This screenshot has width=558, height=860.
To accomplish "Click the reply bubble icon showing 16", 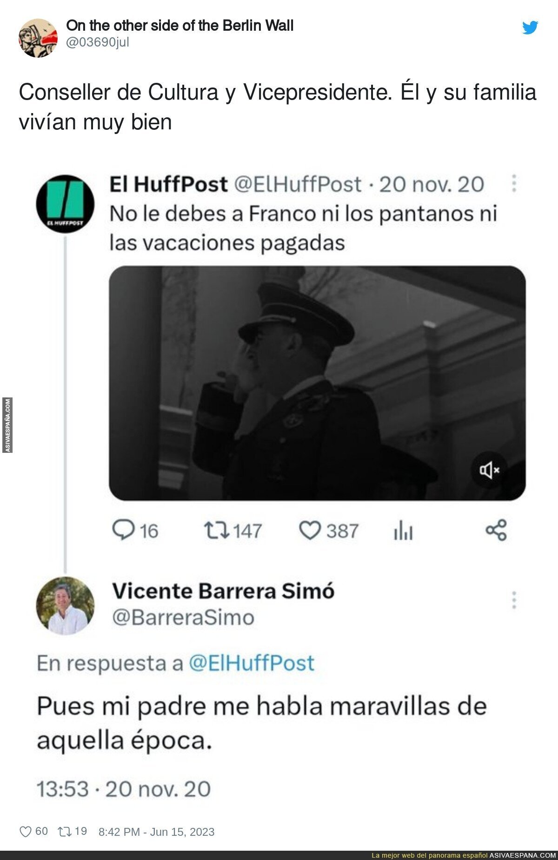I will [x=123, y=531].
